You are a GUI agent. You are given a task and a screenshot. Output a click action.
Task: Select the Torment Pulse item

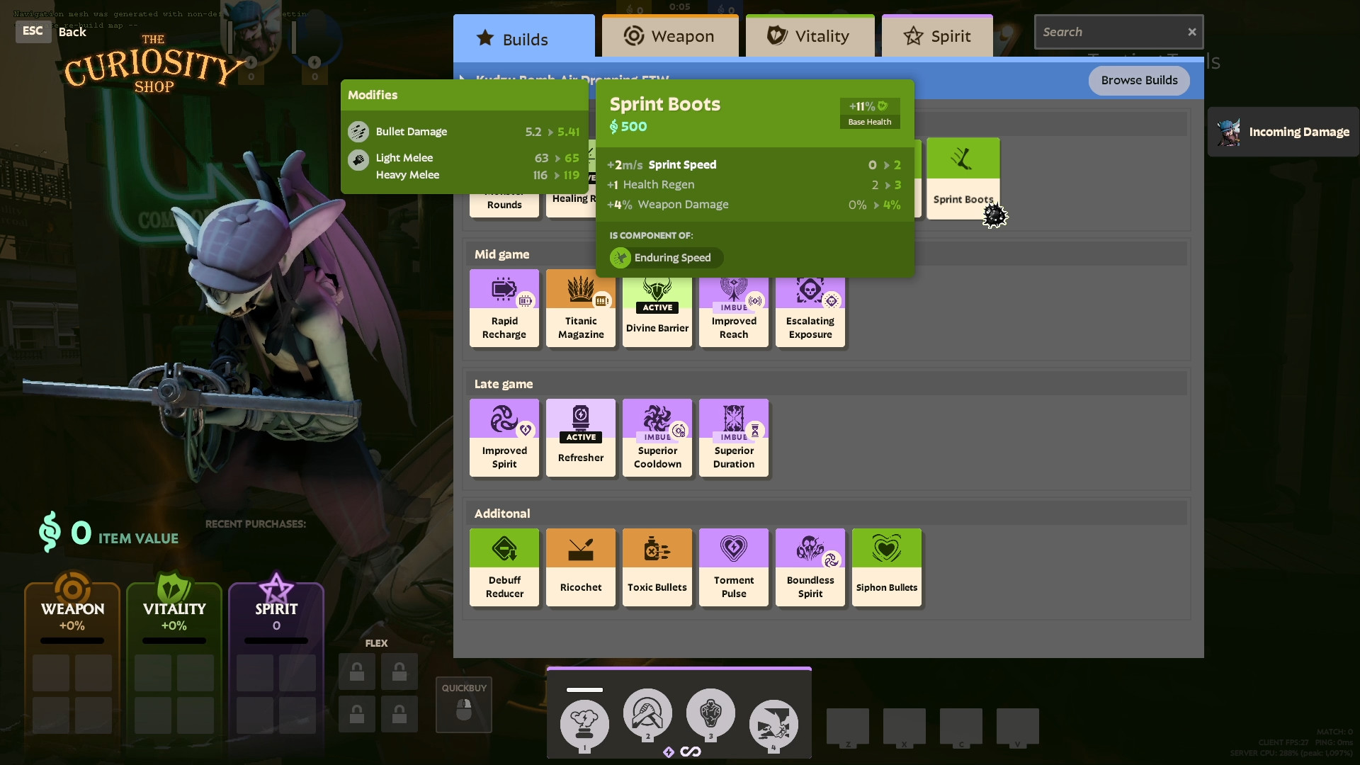click(733, 567)
